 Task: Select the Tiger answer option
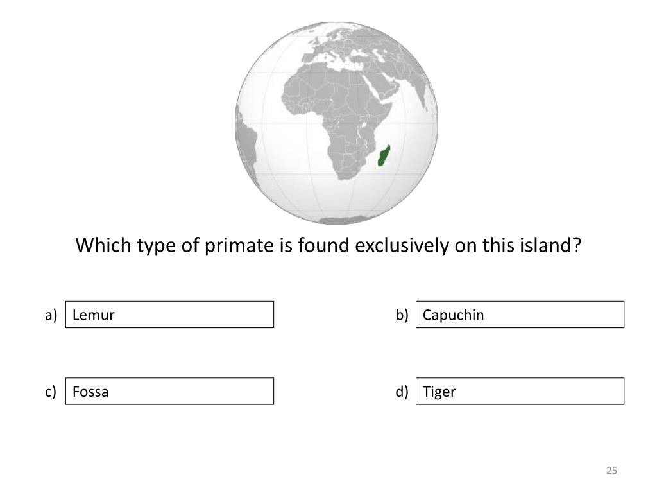point(520,391)
